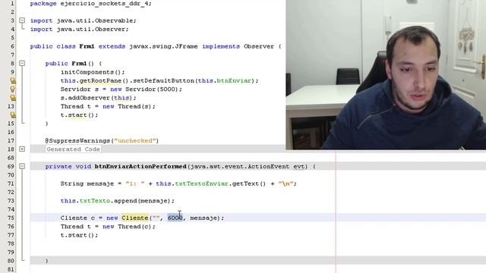The image size is (486, 273).
Task: Click the append(mensaje) call
Action: [x=142, y=201]
